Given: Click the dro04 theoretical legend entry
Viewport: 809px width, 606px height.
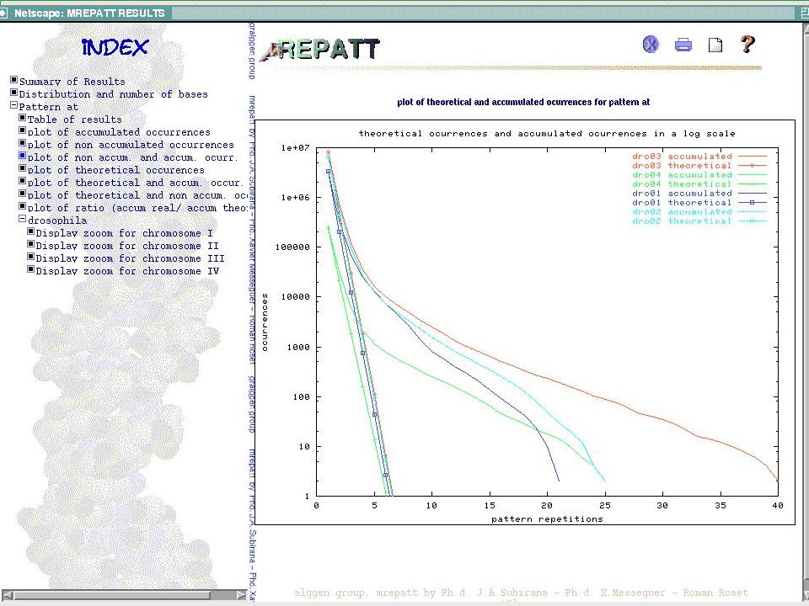Looking at the screenshot, I should click(x=699, y=184).
